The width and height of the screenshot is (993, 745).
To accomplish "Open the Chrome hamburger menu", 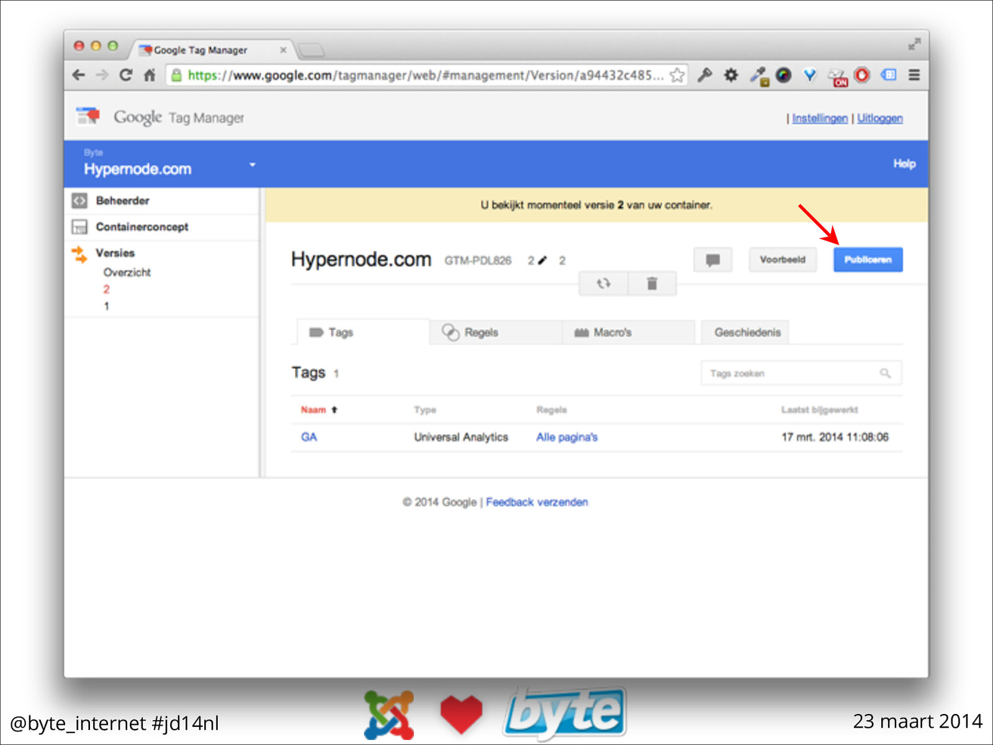I will coord(914,75).
